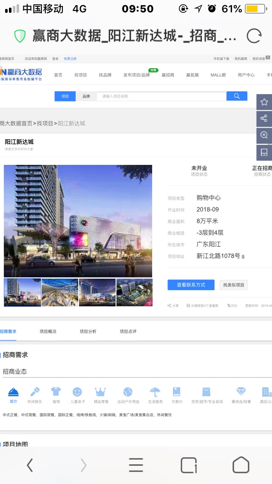The height and width of the screenshot is (484, 272).
Task: Select the 服饰 t-shirt icon
Action: (56, 392)
